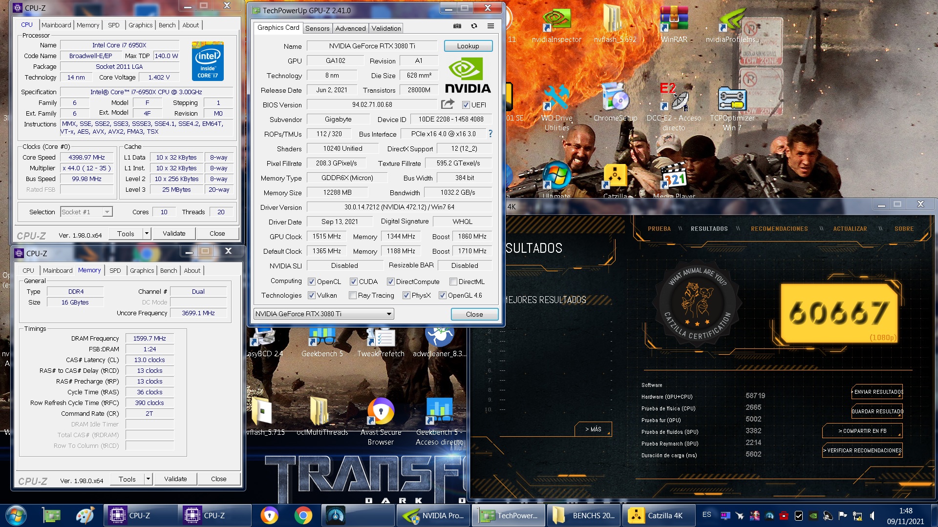Switch to GPU-Z Sensors tab
938x527 pixels.
pyautogui.click(x=317, y=28)
